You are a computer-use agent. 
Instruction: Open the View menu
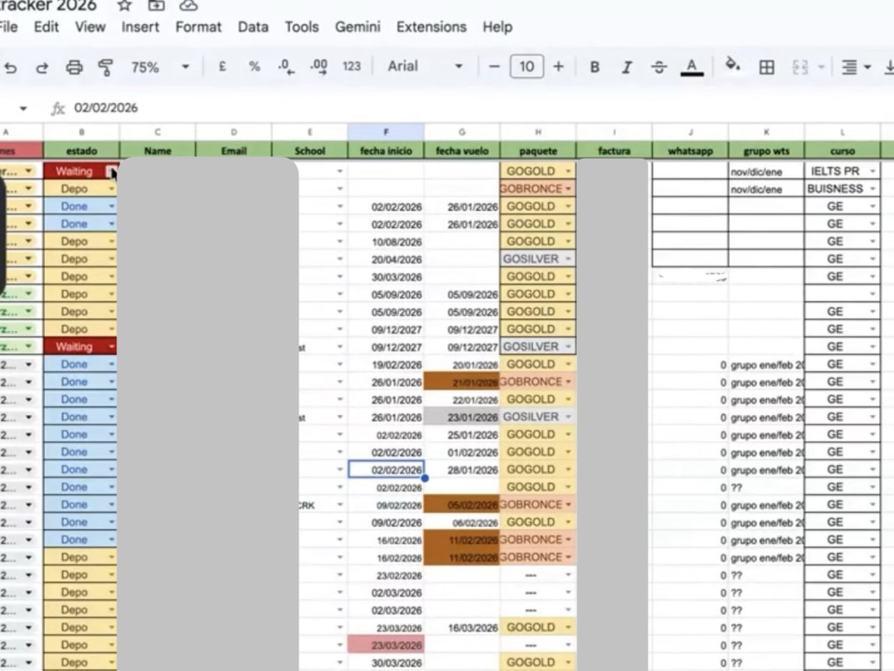[x=90, y=27]
